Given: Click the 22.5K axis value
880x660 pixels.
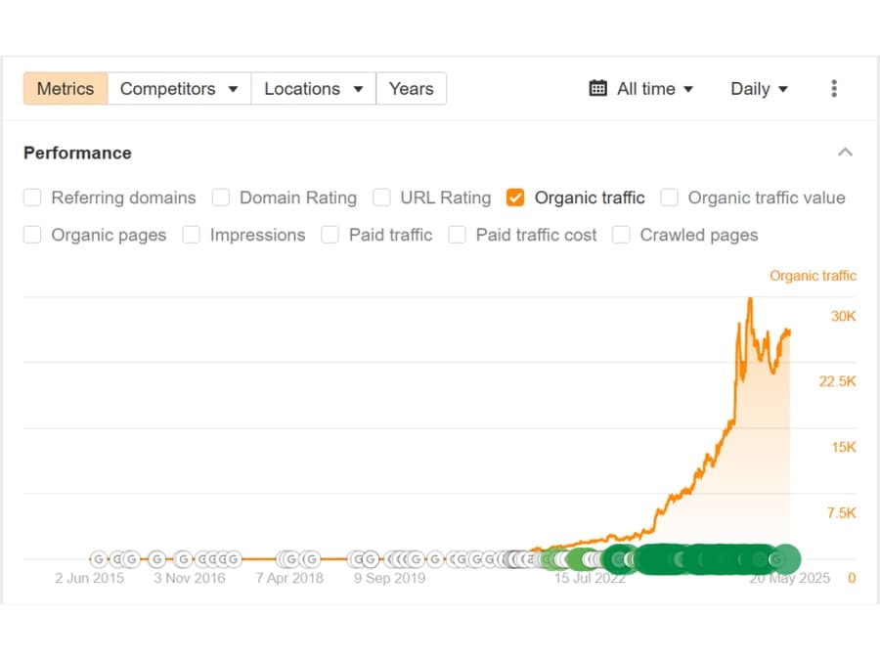Looking at the screenshot, I should [x=837, y=381].
